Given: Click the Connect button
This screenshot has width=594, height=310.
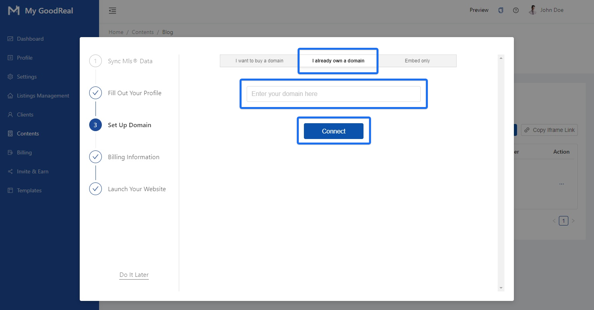Looking at the screenshot, I should [334, 131].
